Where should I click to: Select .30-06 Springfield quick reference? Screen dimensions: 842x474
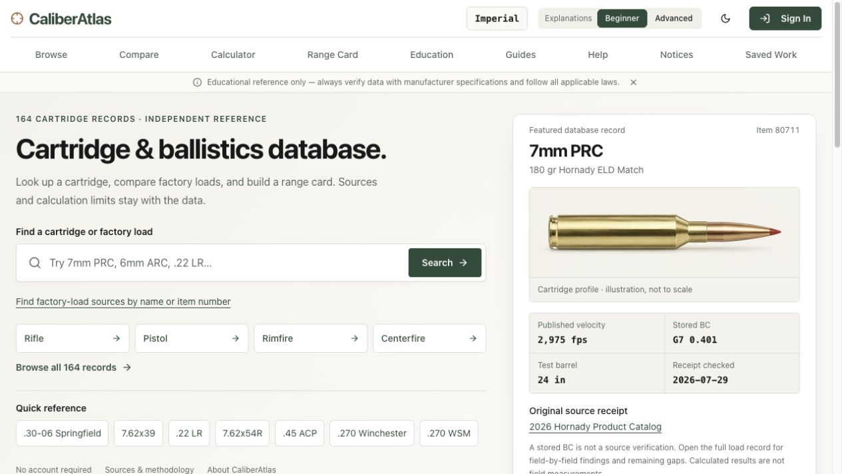pos(62,433)
